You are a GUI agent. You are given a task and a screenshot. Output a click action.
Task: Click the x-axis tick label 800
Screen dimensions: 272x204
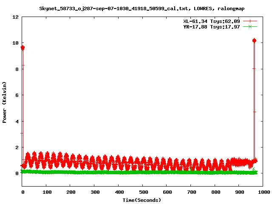(x=215, y=192)
